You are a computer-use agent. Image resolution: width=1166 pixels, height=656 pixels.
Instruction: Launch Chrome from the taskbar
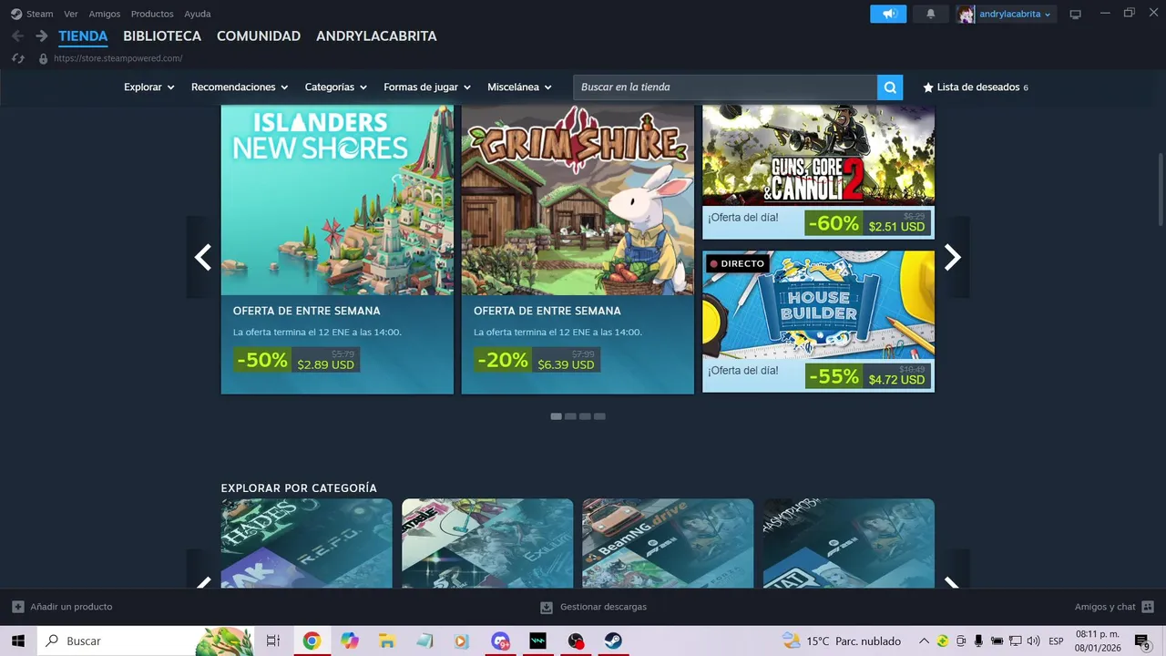(312, 641)
